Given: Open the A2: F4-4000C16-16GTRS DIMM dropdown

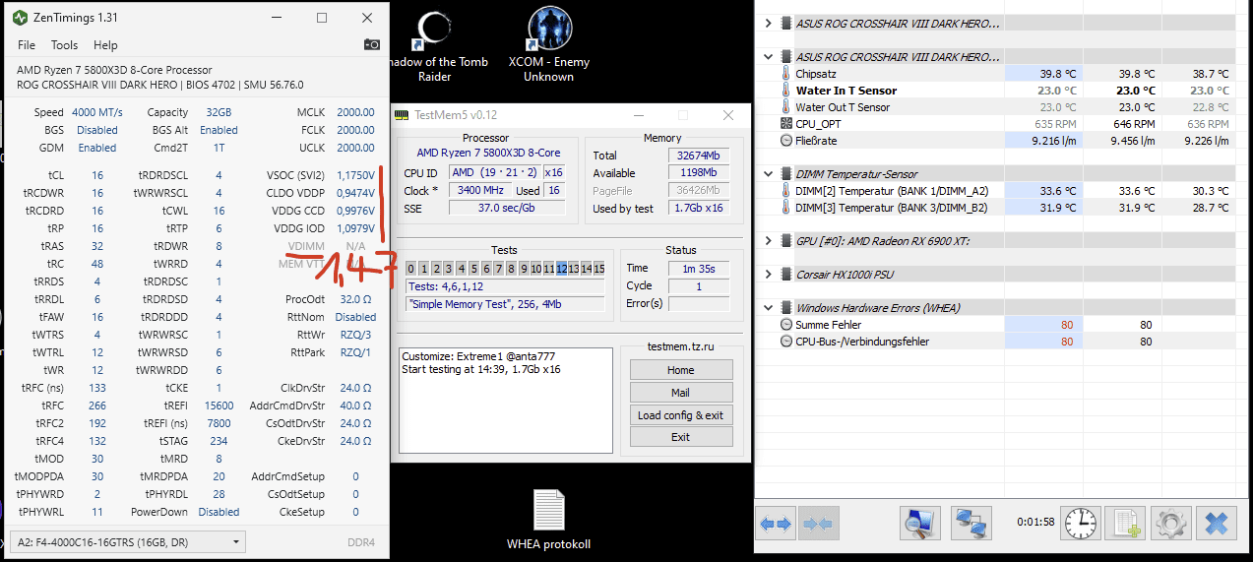Looking at the screenshot, I should (x=128, y=542).
